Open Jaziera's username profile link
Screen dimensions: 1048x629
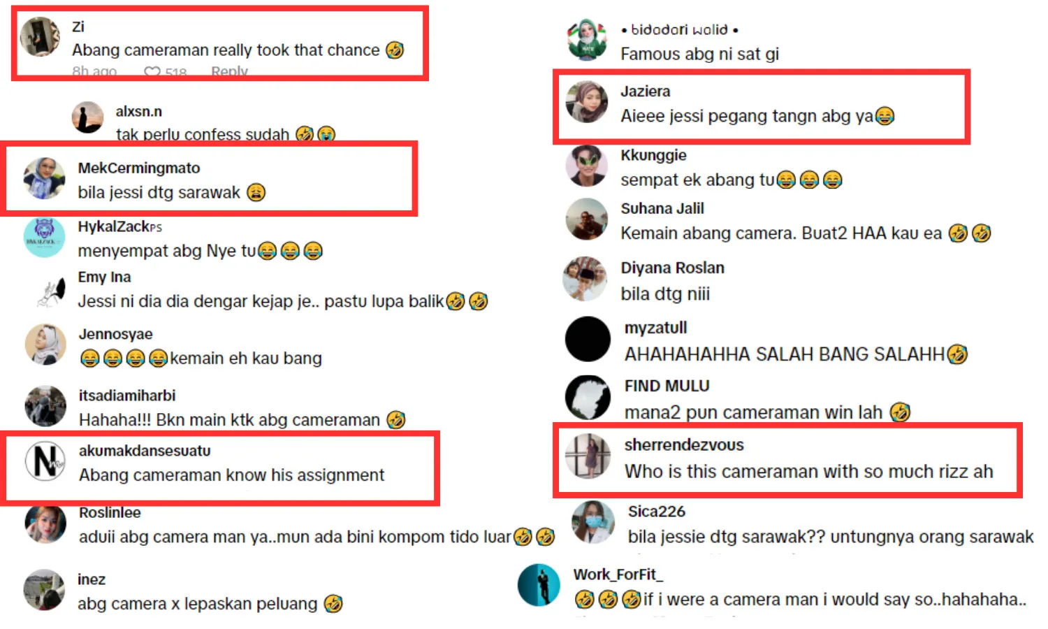[x=645, y=92]
